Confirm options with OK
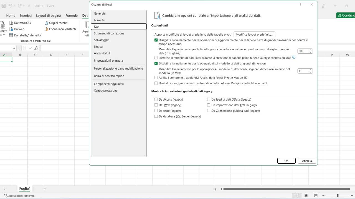Viewport: 355px width, 199px height. pyautogui.click(x=286, y=161)
